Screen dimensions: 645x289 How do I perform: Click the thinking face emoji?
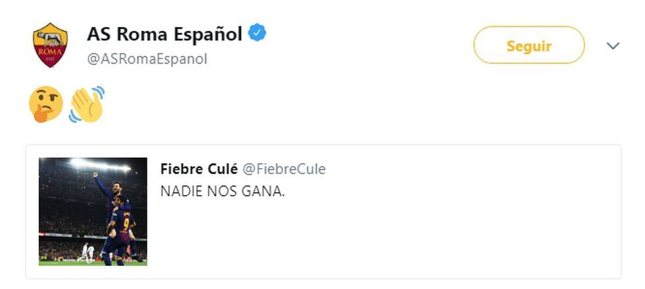coord(46,104)
